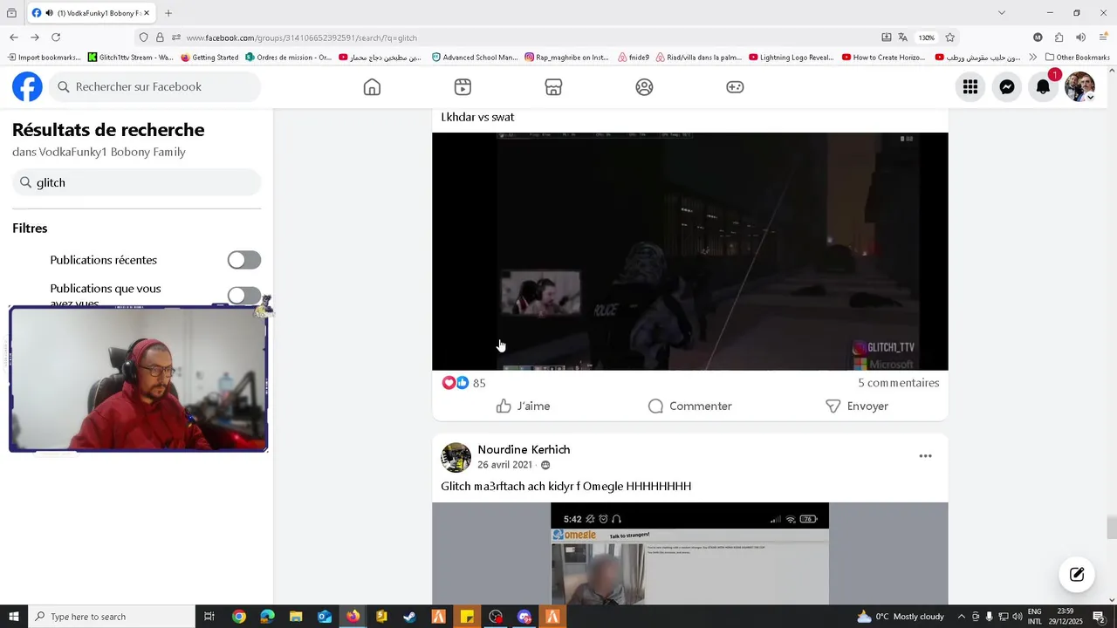Open the How to Create Horizo... bookmark
This screenshot has height=628, width=1117.
(x=884, y=58)
